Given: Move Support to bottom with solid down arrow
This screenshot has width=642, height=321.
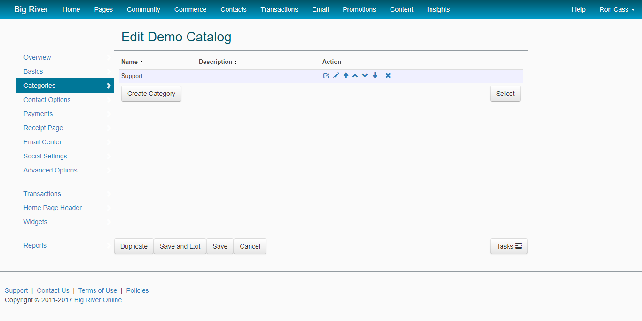Looking at the screenshot, I should pyautogui.click(x=375, y=76).
